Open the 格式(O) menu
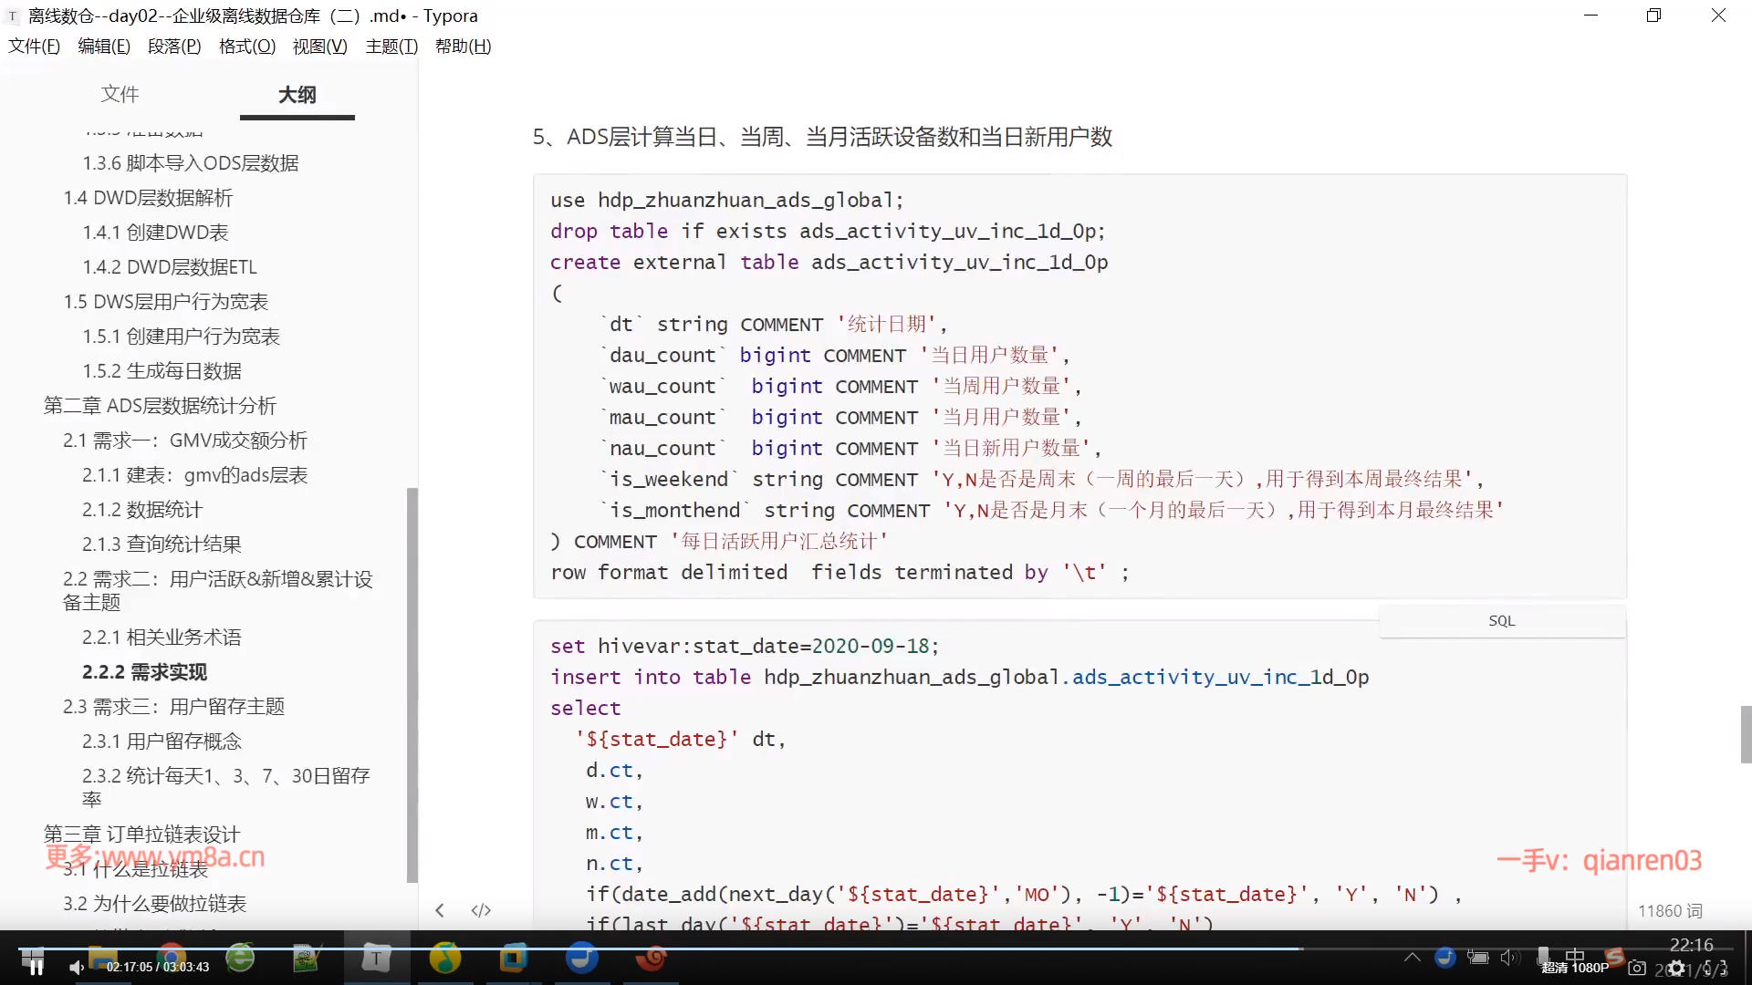Image resolution: width=1752 pixels, height=985 pixels. click(x=246, y=47)
